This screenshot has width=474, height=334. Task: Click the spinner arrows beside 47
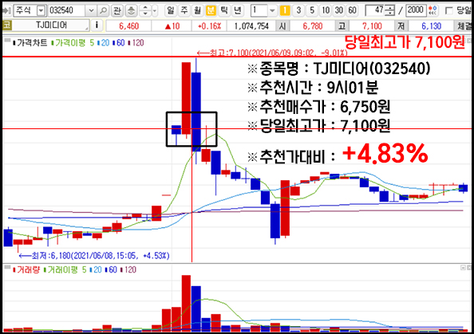click(390, 11)
